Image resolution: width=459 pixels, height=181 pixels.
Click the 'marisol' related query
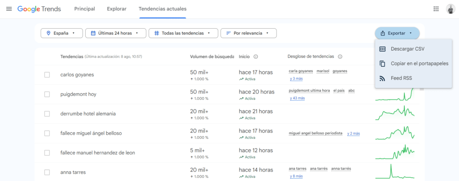pyautogui.click(x=323, y=71)
